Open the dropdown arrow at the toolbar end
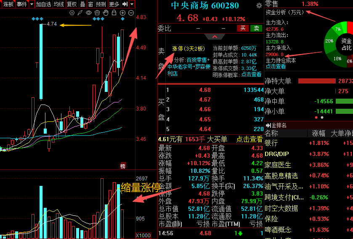This screenshot has height=239, width=353. (132, 4)
